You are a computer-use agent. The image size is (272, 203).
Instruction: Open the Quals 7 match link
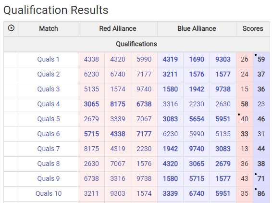49,149
